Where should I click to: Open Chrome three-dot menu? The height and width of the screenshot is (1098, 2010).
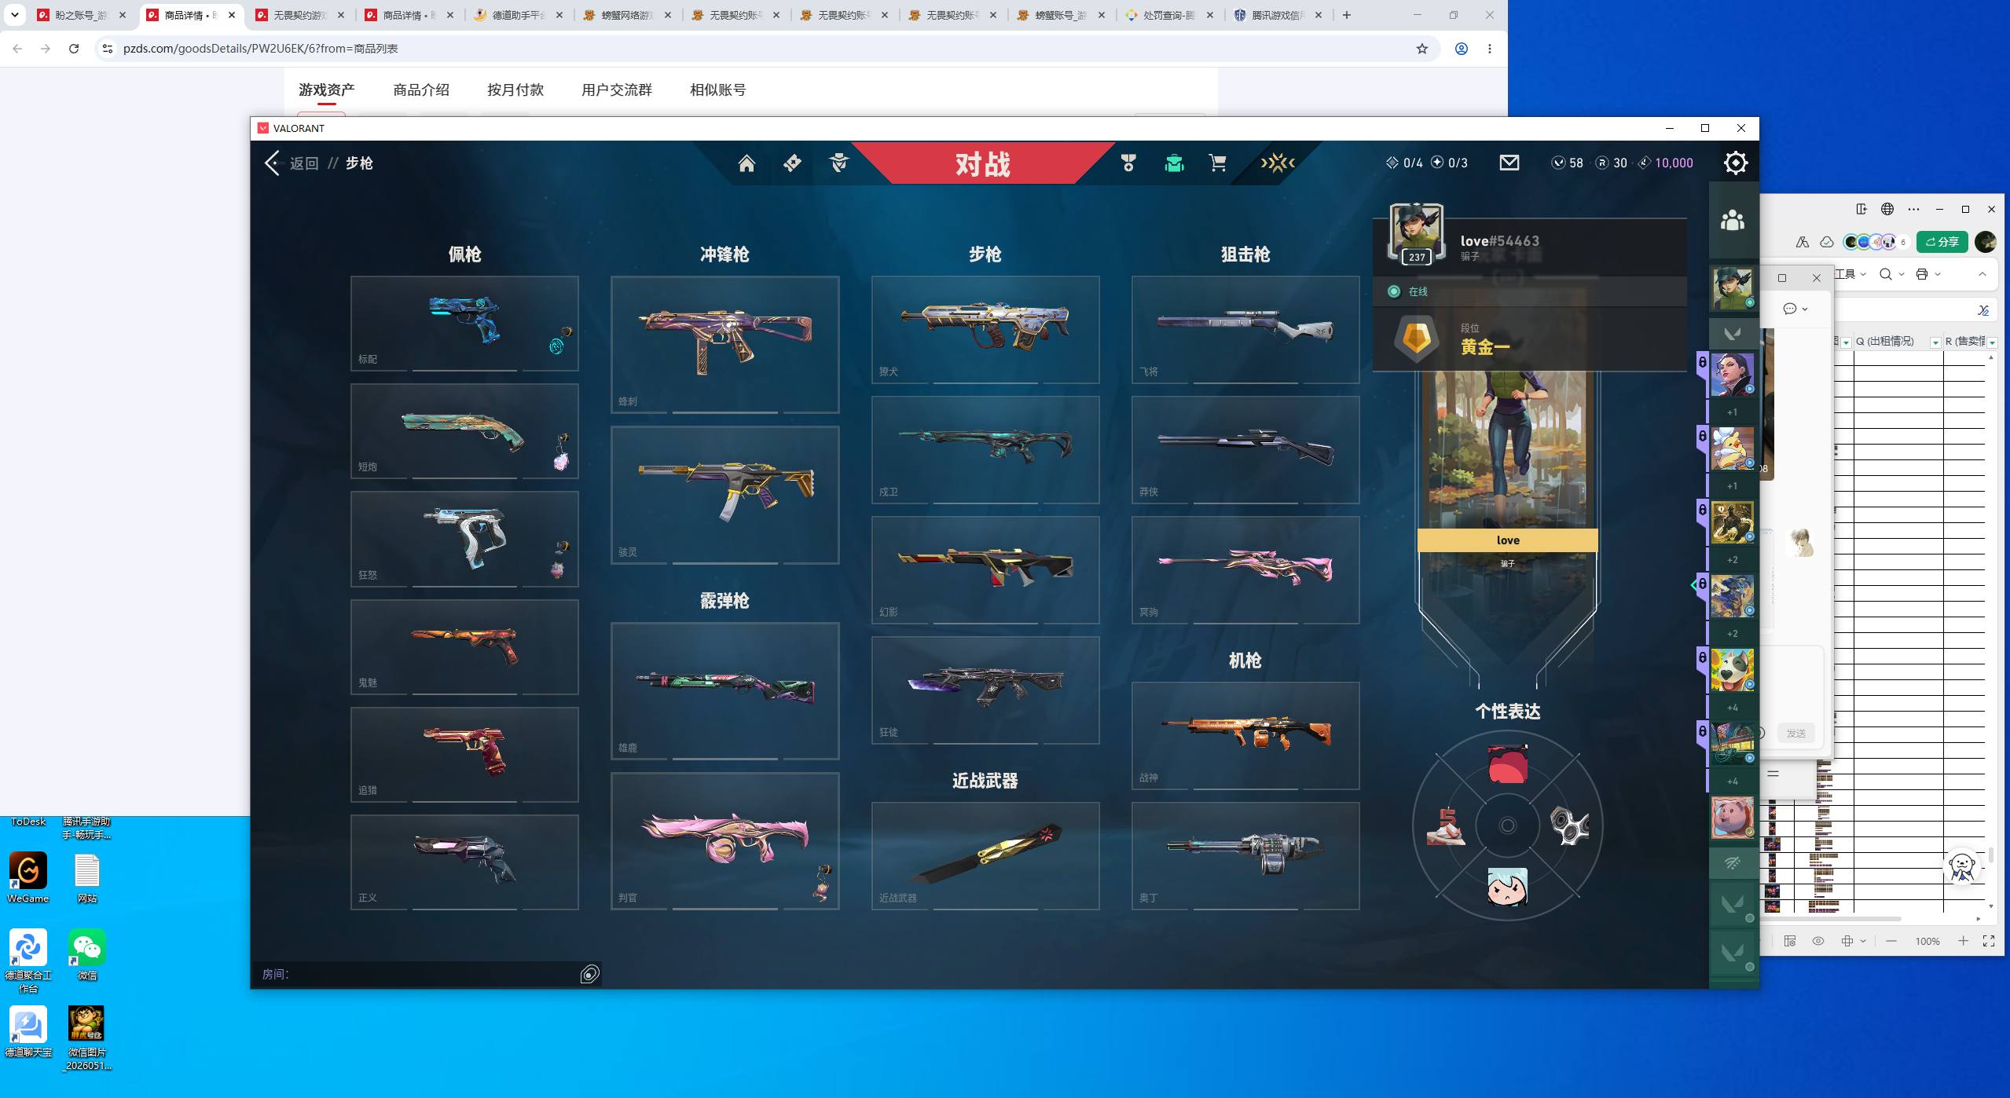pos(1490,49)
